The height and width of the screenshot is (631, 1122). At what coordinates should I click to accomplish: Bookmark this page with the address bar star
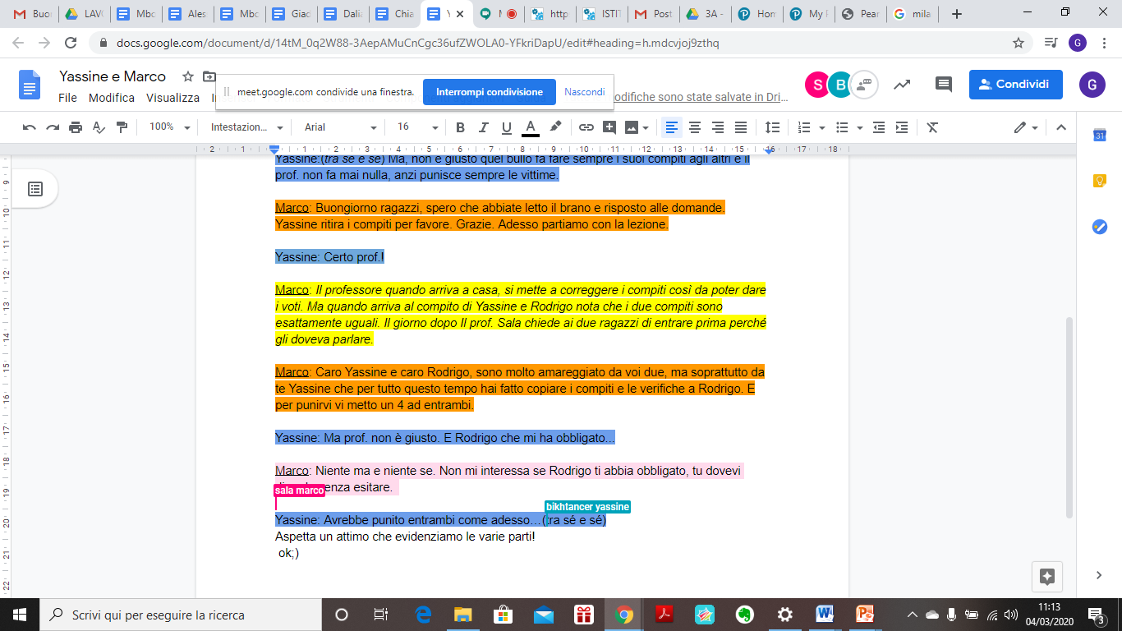[1019, 43]
